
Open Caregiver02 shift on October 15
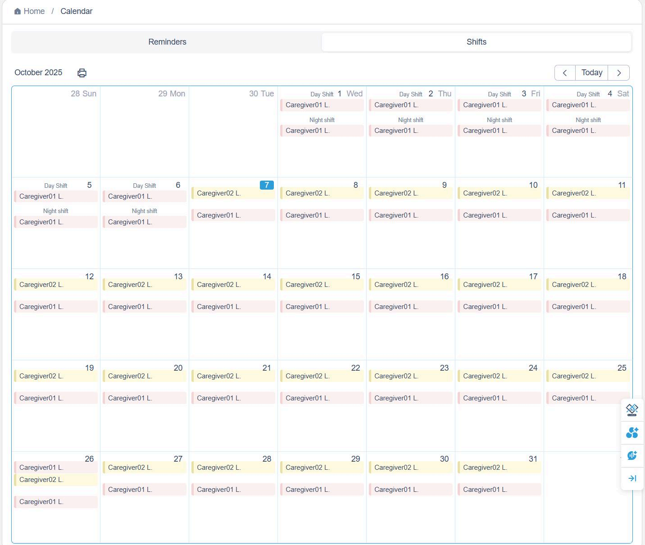click(322, 285)
